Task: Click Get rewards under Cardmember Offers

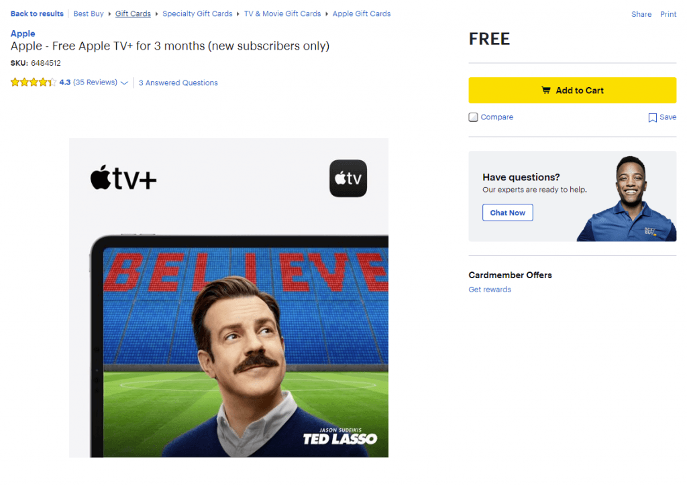Action: tap(489, 290)
